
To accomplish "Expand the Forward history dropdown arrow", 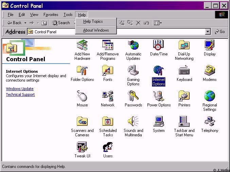I will [38, 23].
